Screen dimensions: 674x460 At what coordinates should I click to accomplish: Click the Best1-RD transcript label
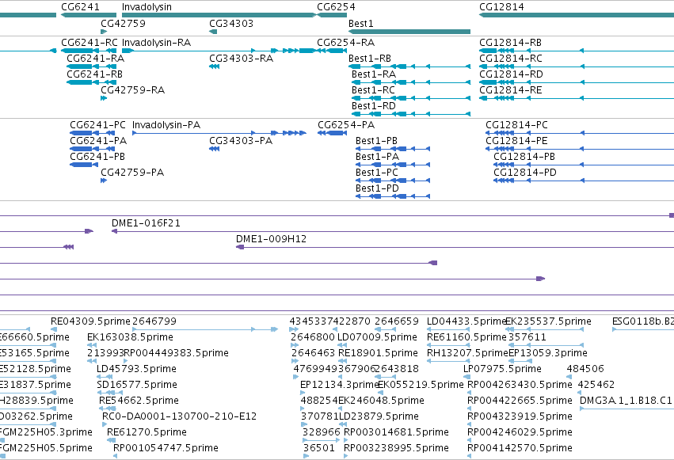(374, 105)
